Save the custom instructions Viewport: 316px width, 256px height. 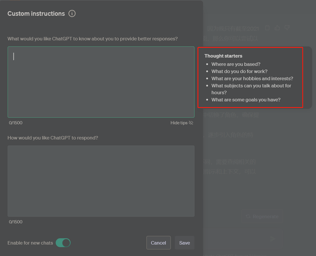[x=184, y=243]
